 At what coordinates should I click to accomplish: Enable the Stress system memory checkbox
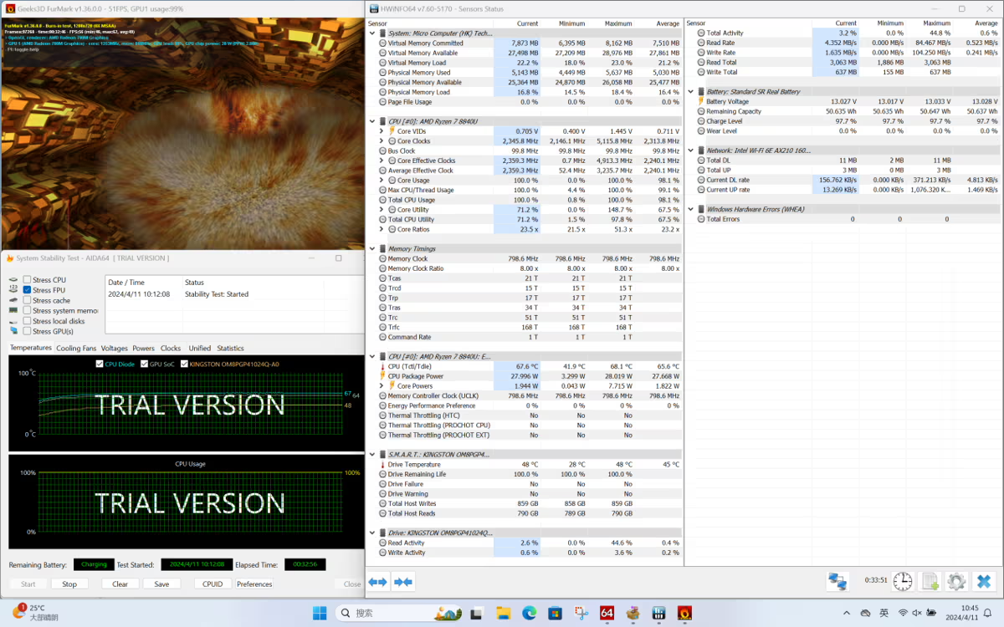tap(28, 311)
